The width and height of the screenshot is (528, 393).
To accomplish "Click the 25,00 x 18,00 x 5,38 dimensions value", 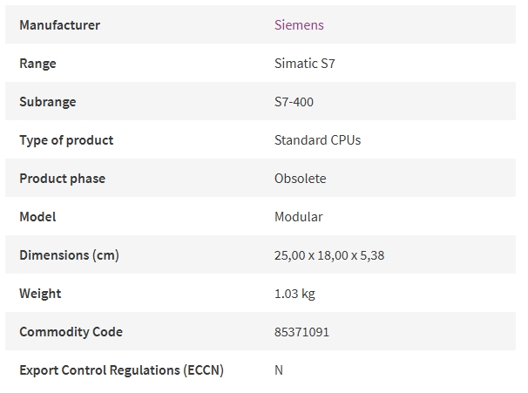I will coord(329,255).
